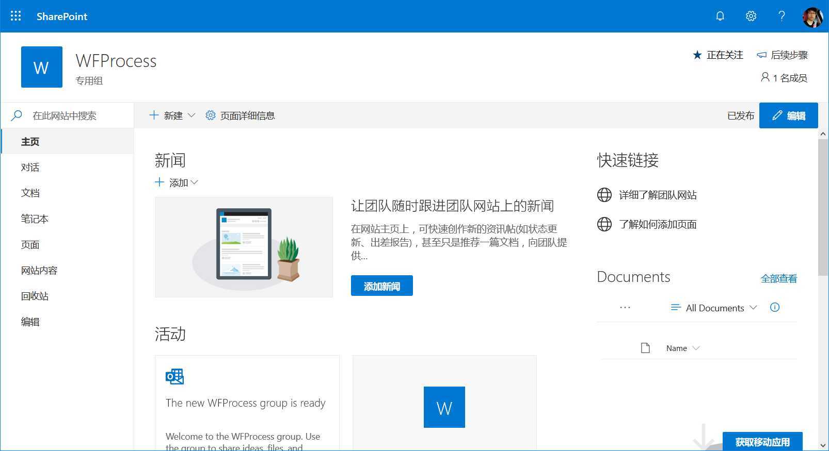Select 主页 in the left navigation

coord(68,141)
